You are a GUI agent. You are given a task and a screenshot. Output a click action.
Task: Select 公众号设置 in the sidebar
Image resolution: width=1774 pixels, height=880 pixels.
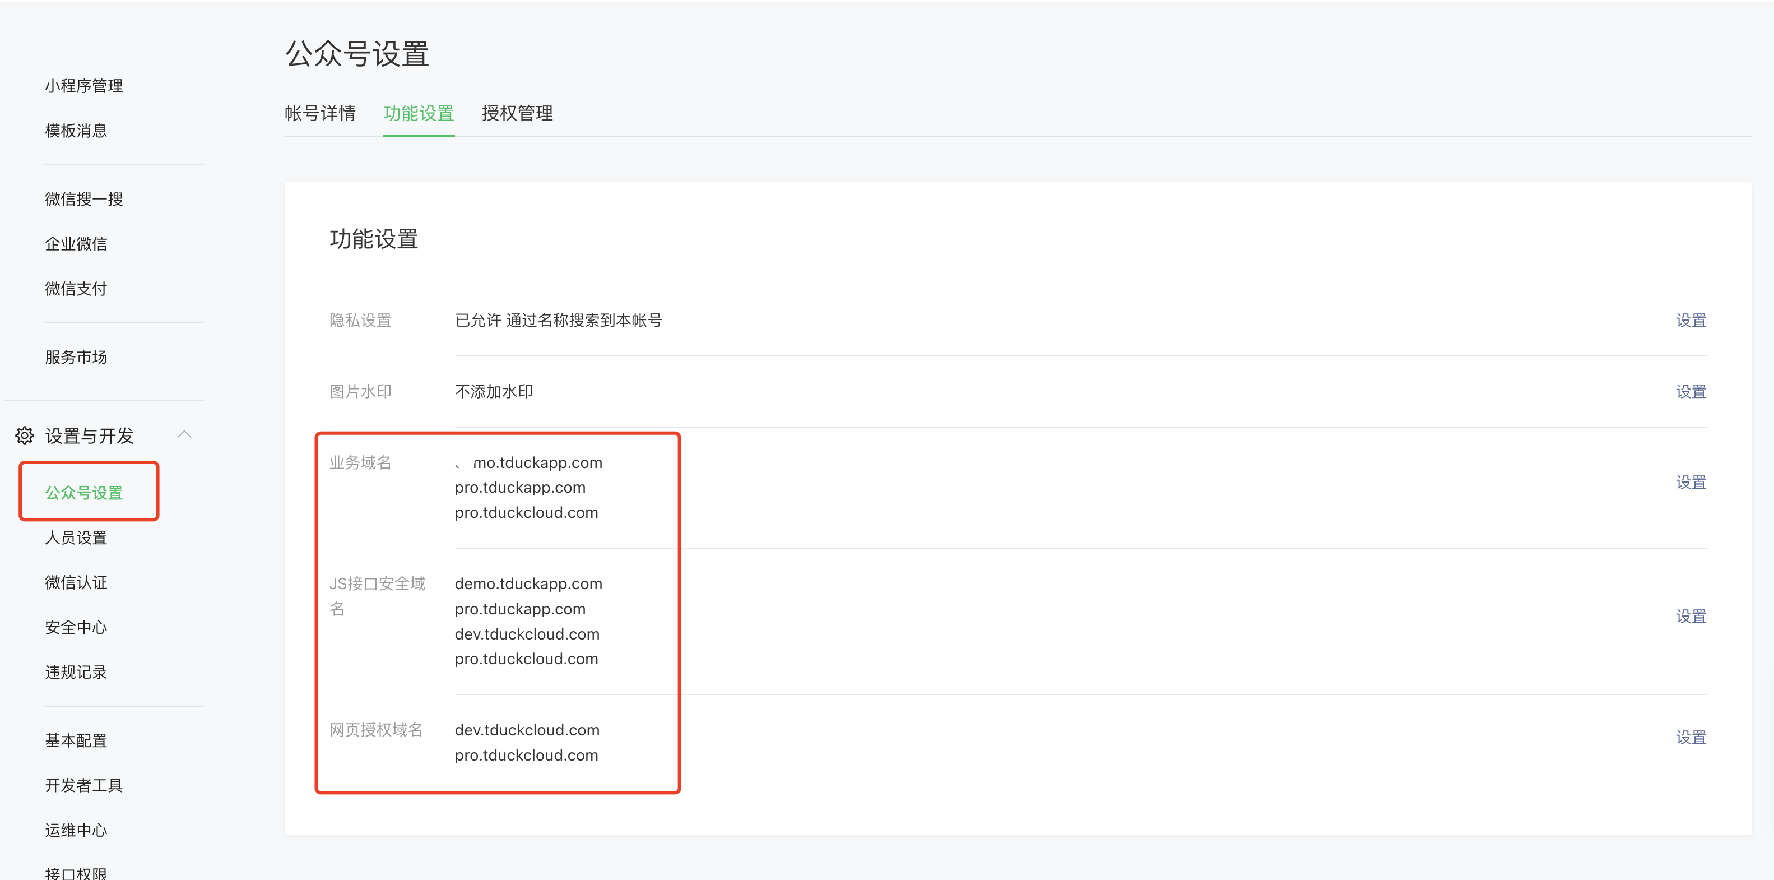point(84,493)
